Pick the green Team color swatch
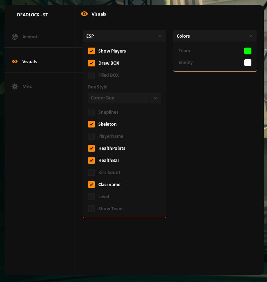 point(248,51)
